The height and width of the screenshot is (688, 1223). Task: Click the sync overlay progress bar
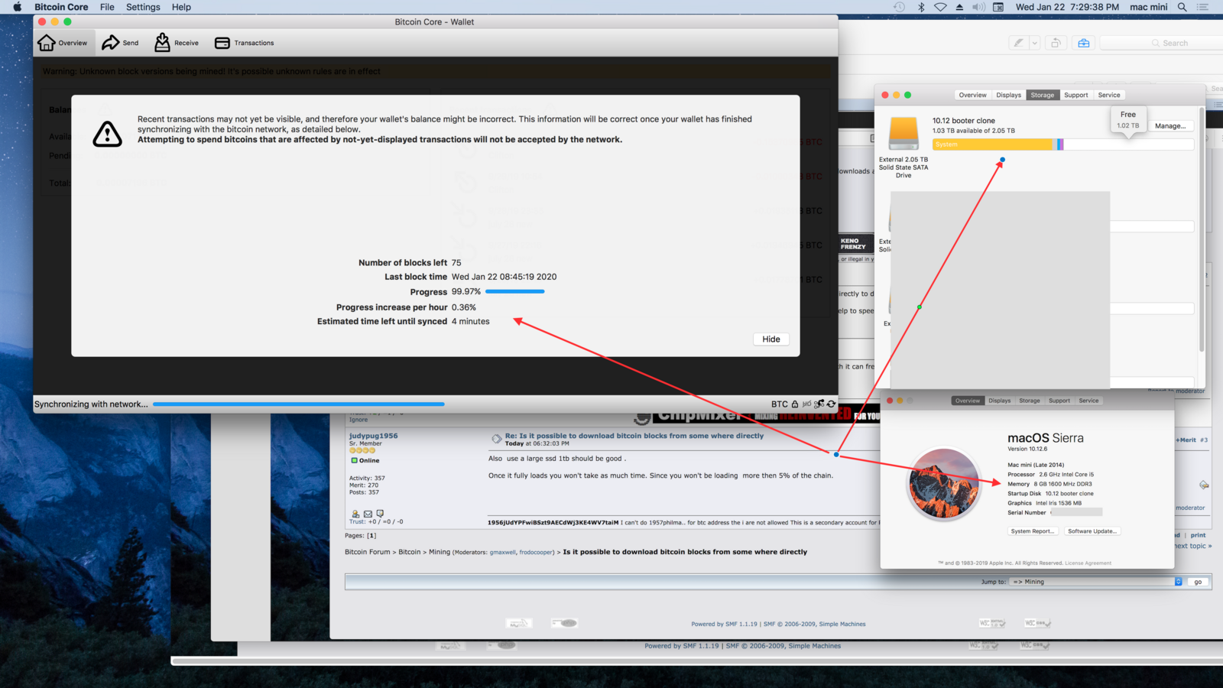click(514, 291)
